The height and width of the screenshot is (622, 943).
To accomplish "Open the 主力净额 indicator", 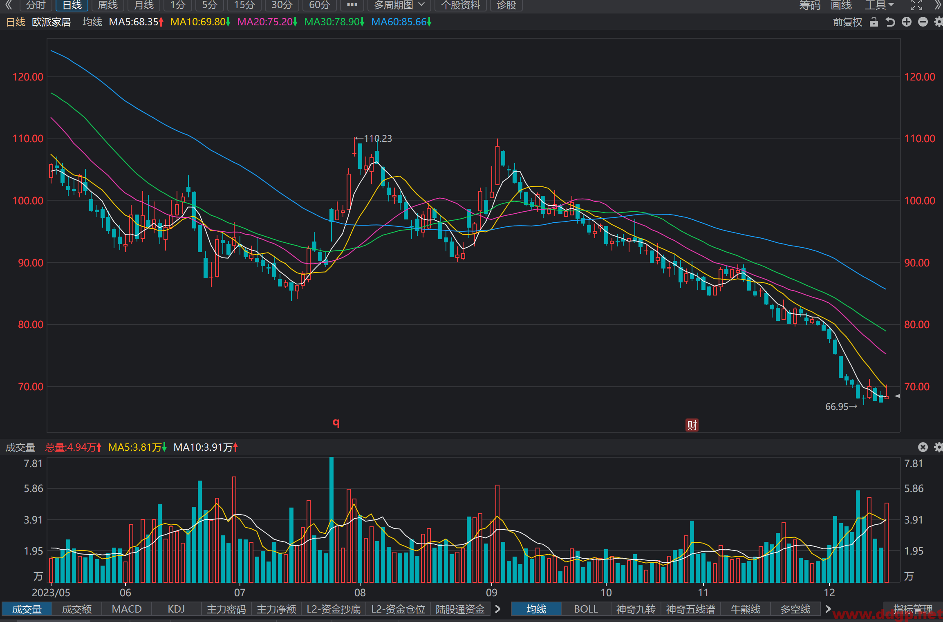I will pos(276,609).
